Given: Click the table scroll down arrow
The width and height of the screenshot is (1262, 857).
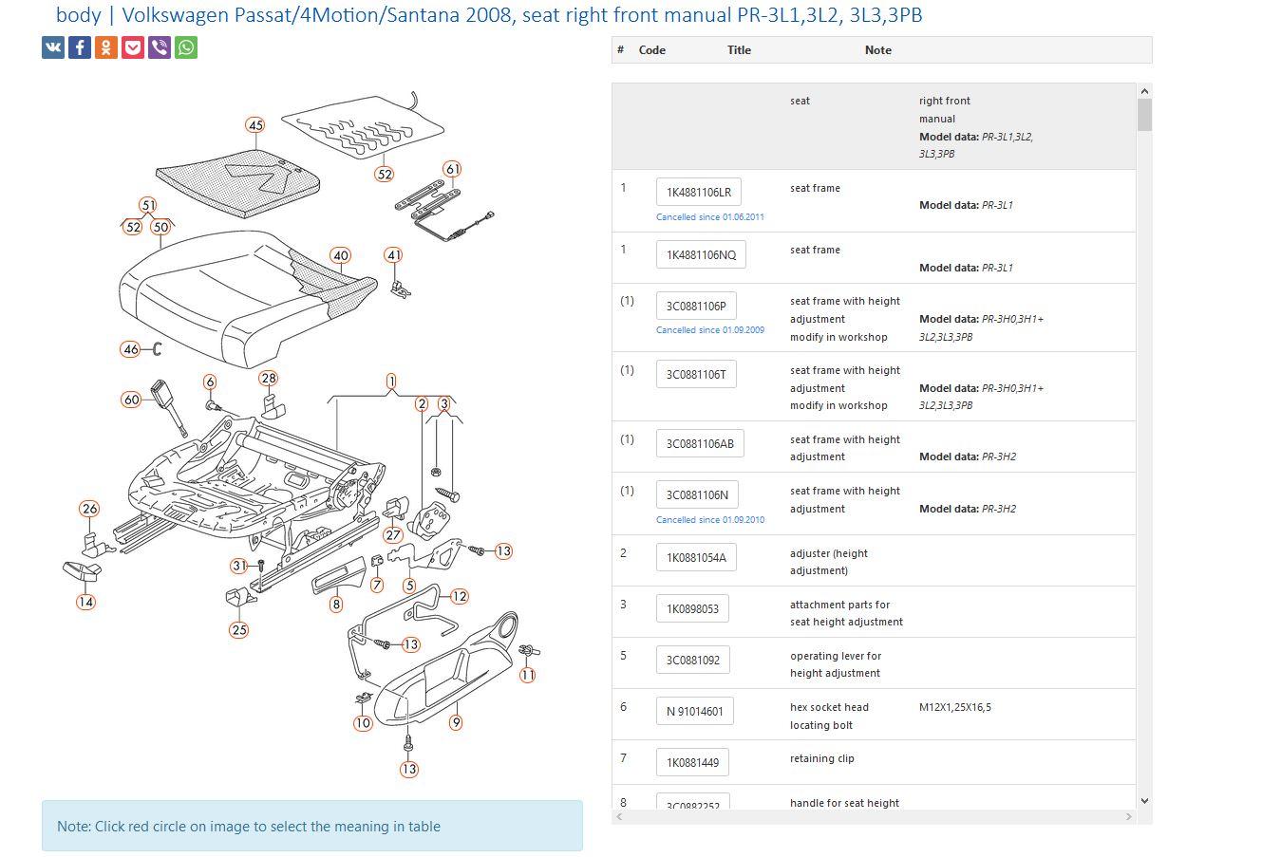Looking at the screenshot, I should coord(1144,801).
